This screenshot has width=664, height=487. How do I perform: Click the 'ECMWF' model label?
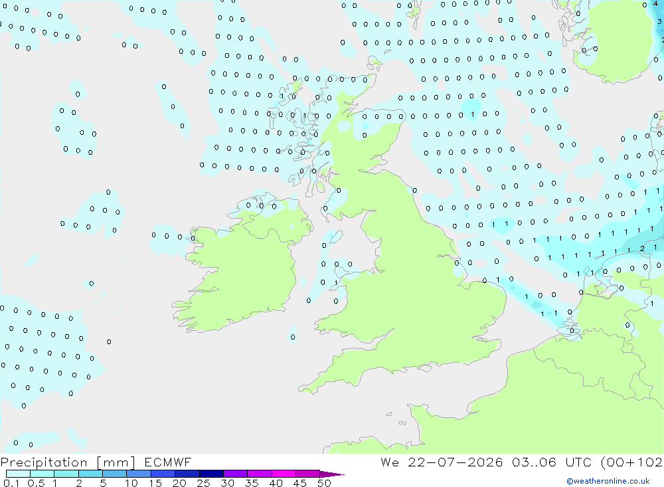pyautogui.click(x=168, y=462)
